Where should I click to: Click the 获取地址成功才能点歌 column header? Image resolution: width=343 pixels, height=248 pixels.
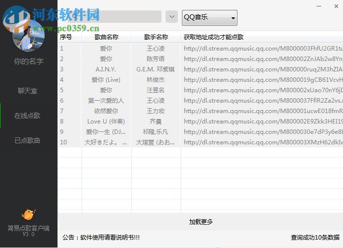(x=214, y=37)
